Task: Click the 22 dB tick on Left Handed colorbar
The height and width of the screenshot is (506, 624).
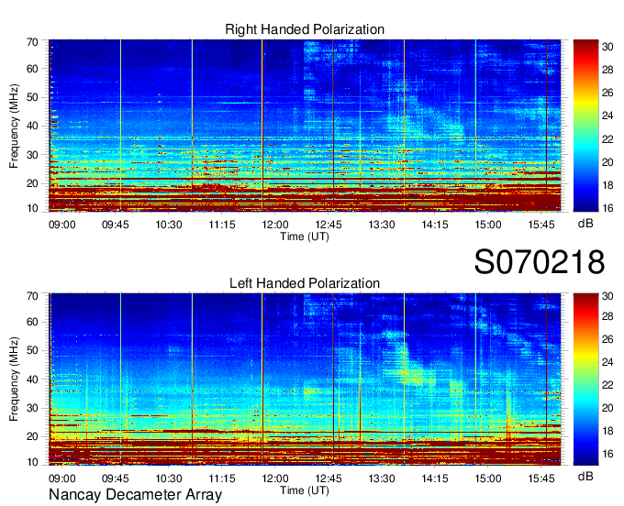Action: (x=607, y=385)
